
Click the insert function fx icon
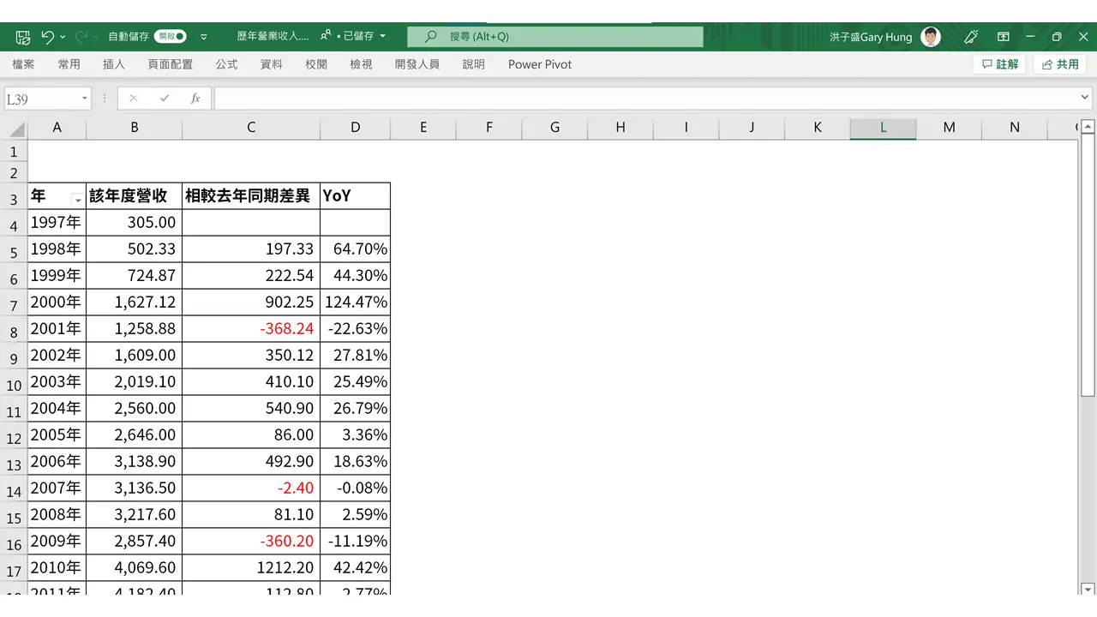tap(195, 99)
